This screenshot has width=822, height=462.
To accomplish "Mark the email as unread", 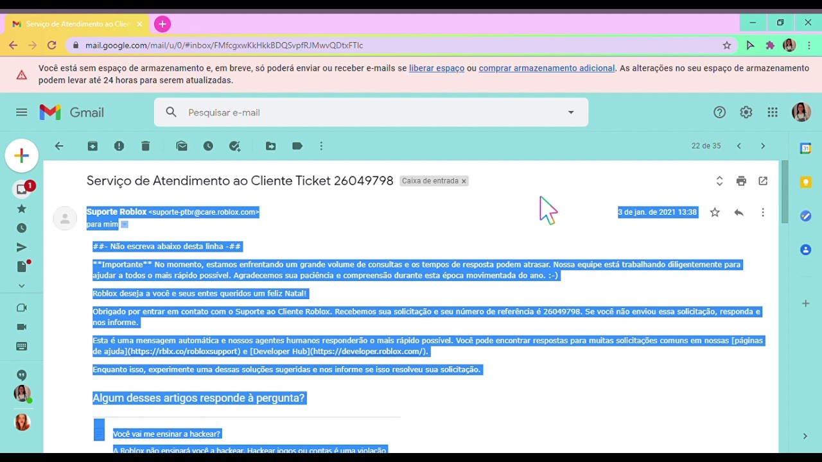I will pyautogui.click(x=182, y=146).
